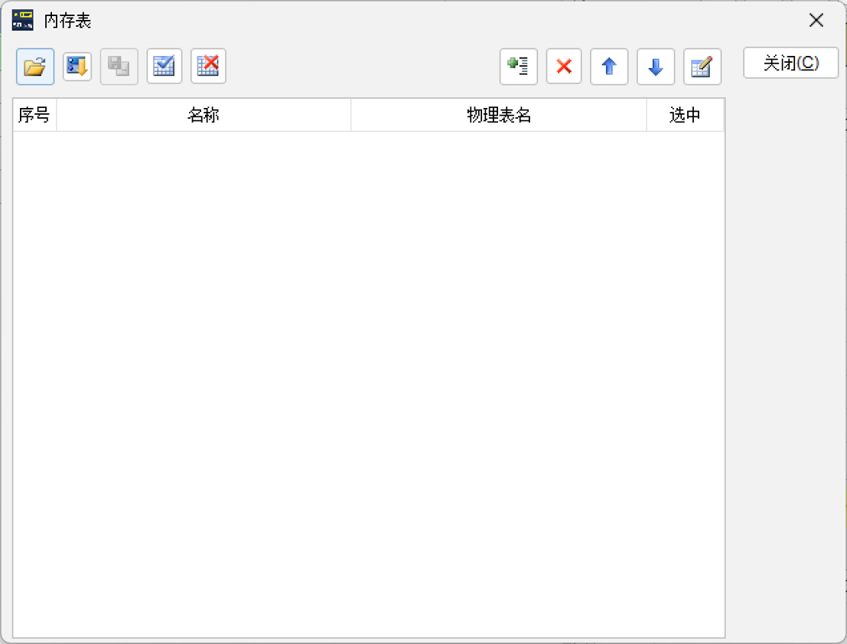Close the 内存表 window with X
The image size is (847, 644).
(816, 21)
